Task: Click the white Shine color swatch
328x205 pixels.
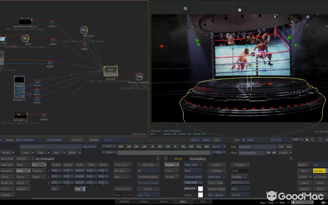Action: coord(200,189)
